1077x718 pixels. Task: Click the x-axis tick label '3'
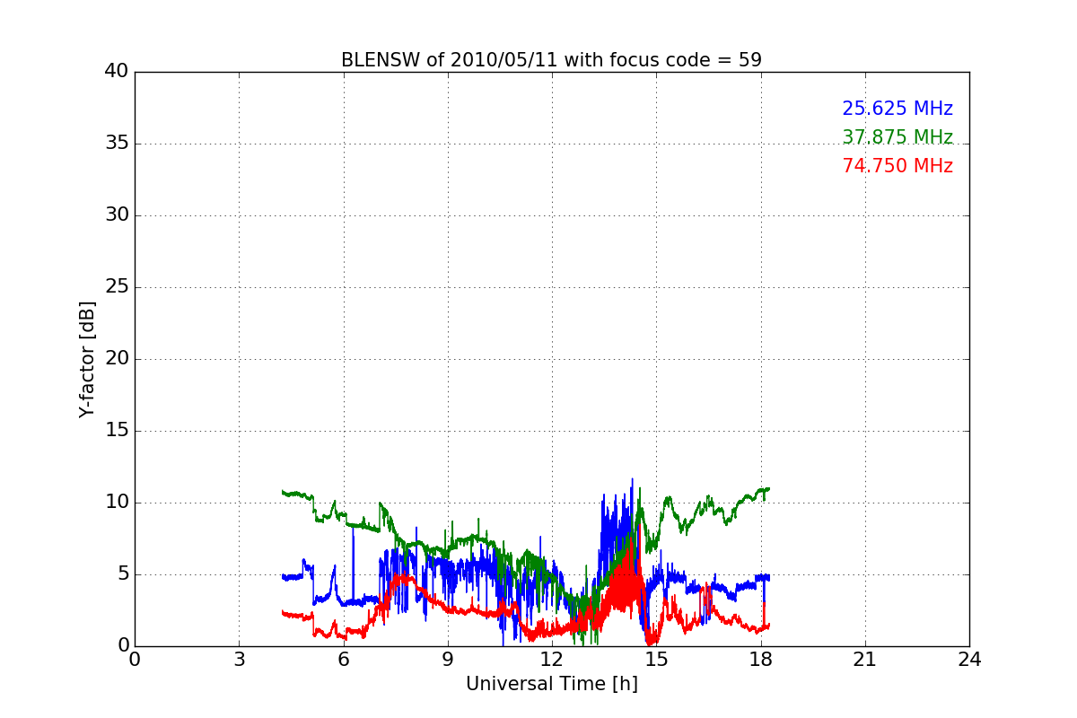239,659
